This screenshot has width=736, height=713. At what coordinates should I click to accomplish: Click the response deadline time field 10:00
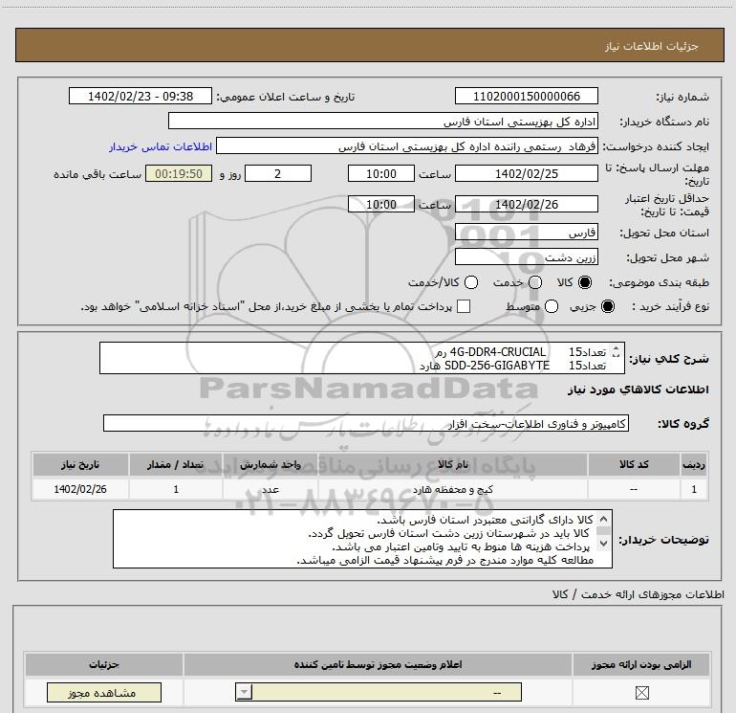click(x=381, y=173)
